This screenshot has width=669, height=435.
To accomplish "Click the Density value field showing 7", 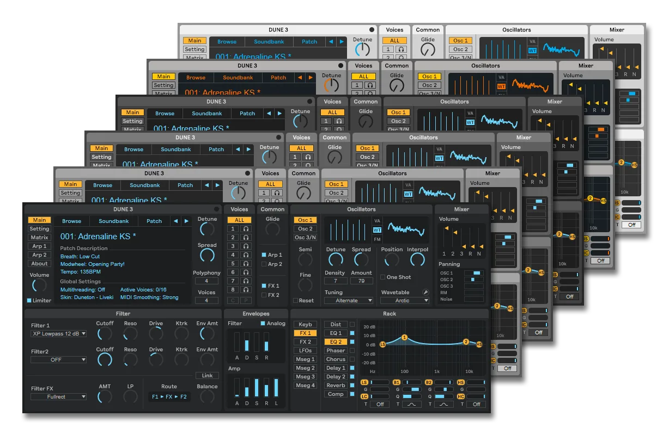I will [x=336, y=281].
